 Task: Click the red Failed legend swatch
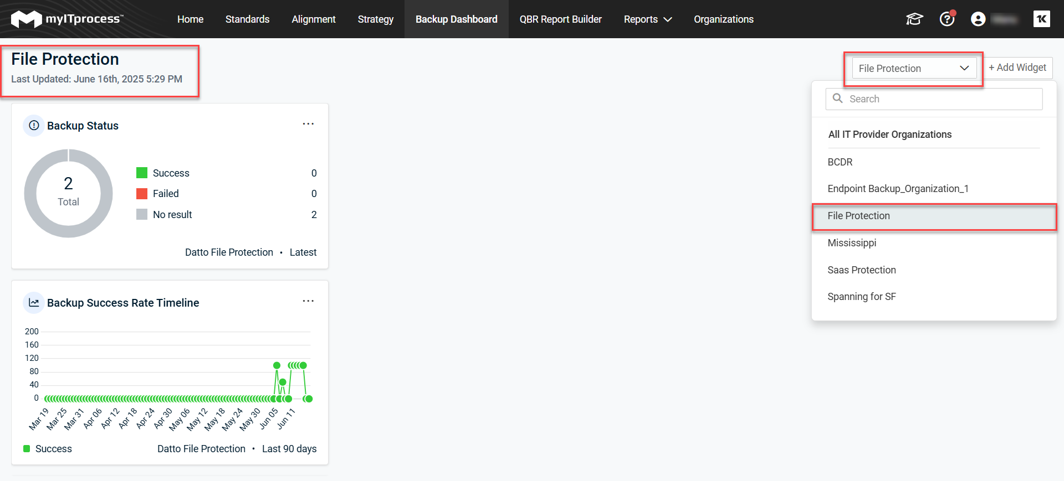point(142,194)
